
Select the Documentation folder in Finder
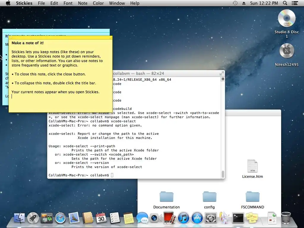(166, 200)
